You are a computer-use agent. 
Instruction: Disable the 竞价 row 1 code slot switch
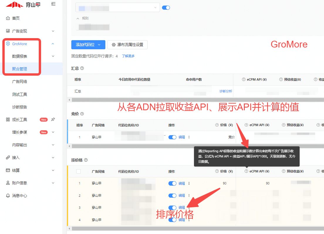coord(172,137)
